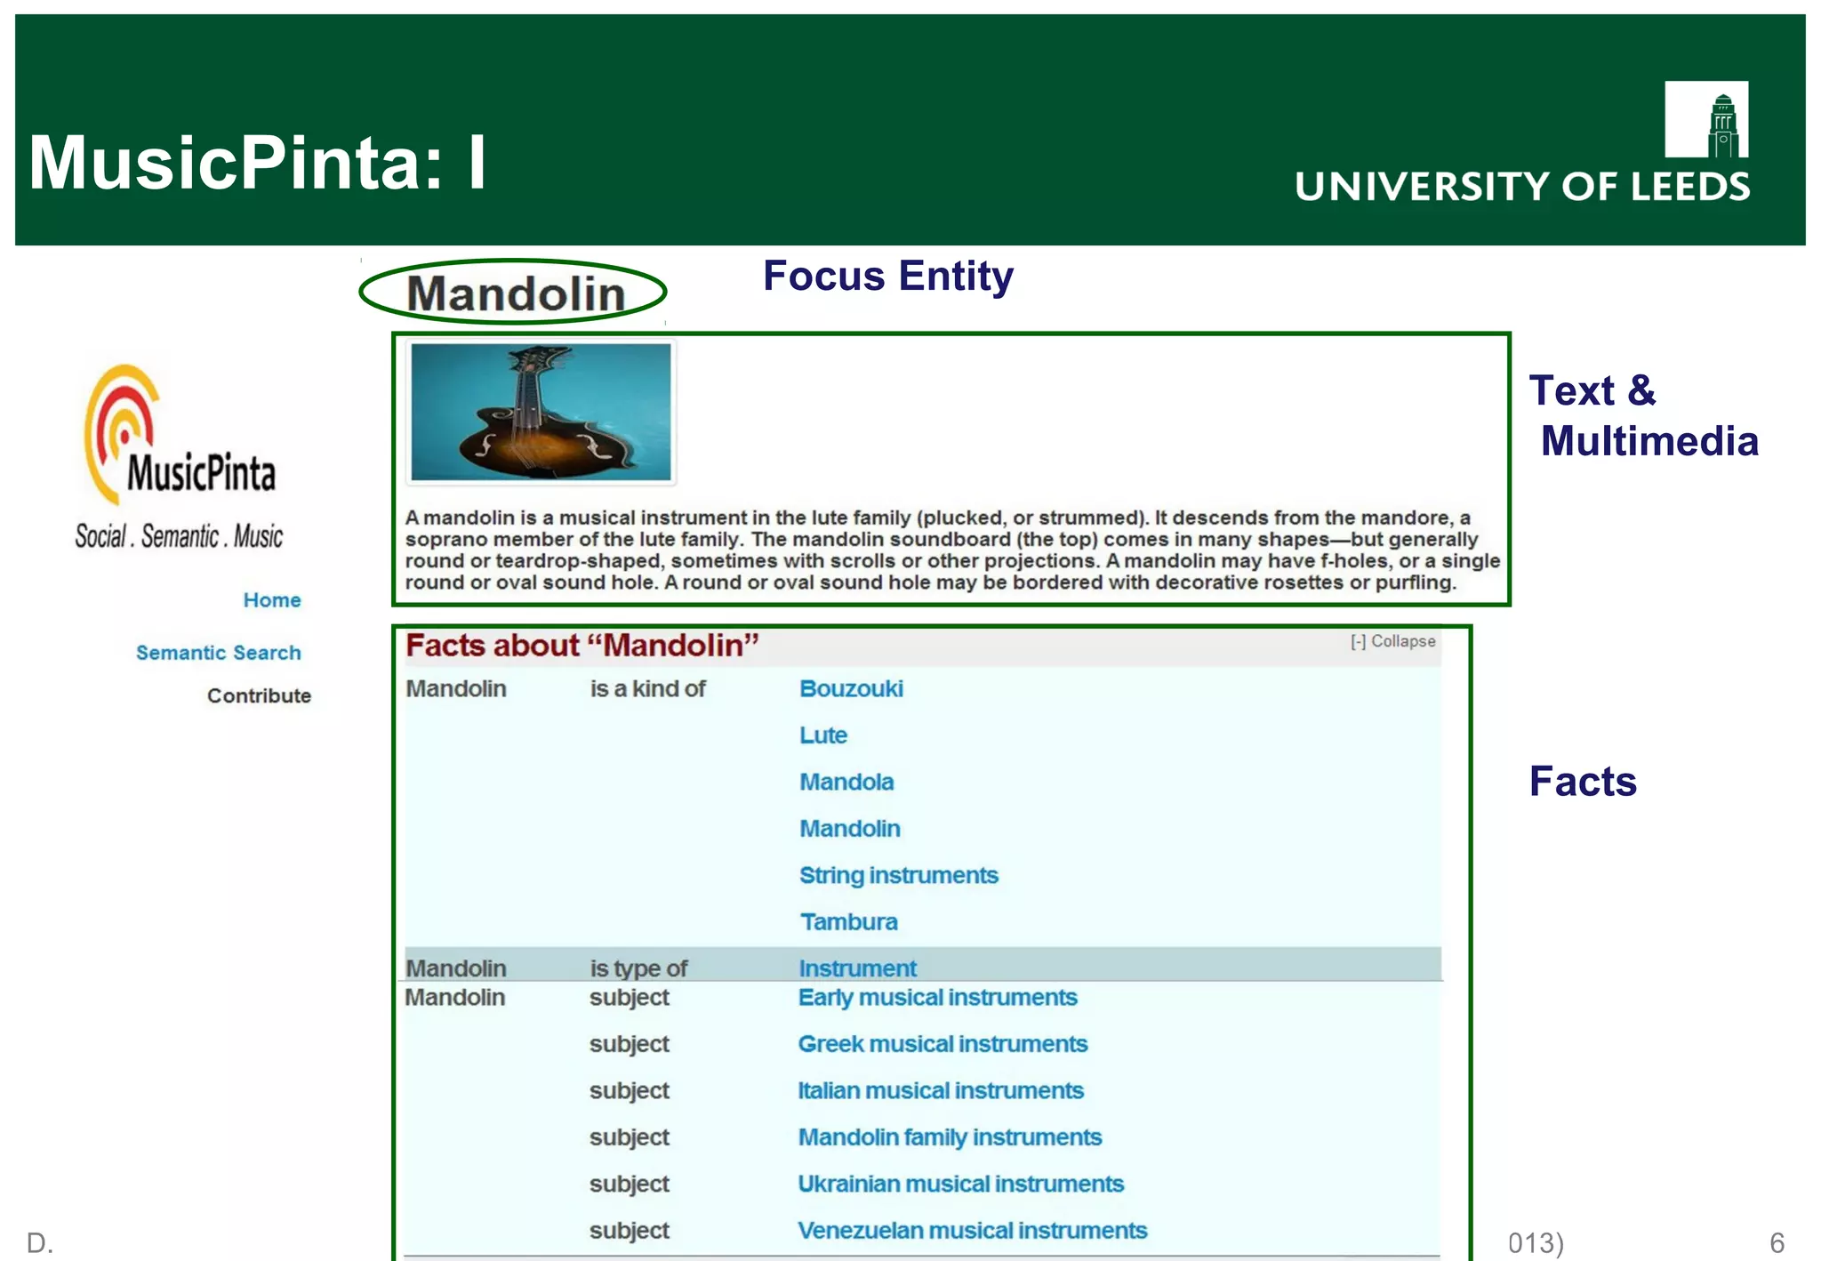
Task: Click the UNIVERSITY OF LEEDS wordmark
Action: point(1522,187)
